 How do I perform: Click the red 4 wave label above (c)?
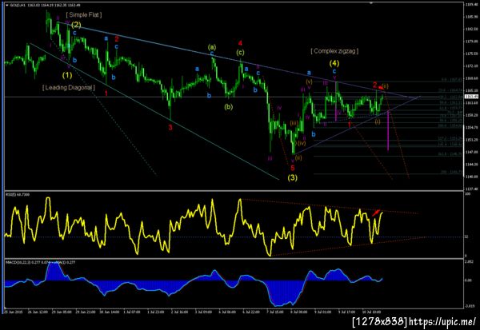240,42
